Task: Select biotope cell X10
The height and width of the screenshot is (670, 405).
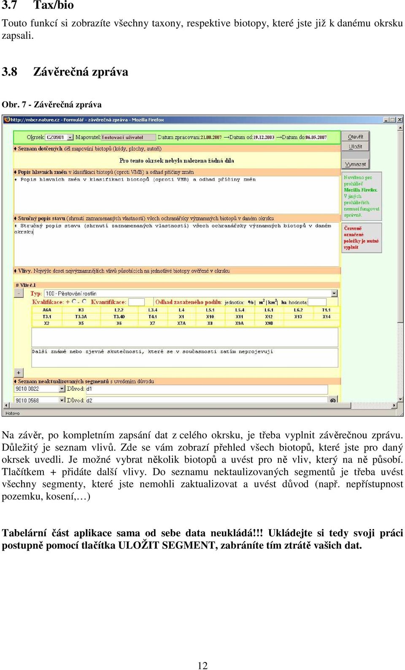Action: (210, 317)
